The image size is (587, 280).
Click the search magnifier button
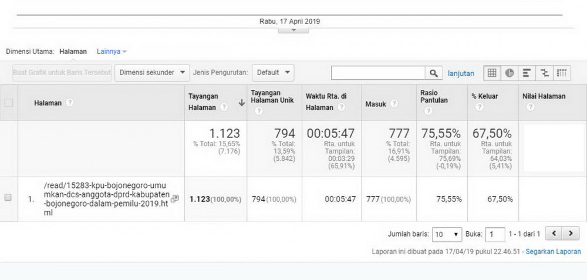point(434,73)
